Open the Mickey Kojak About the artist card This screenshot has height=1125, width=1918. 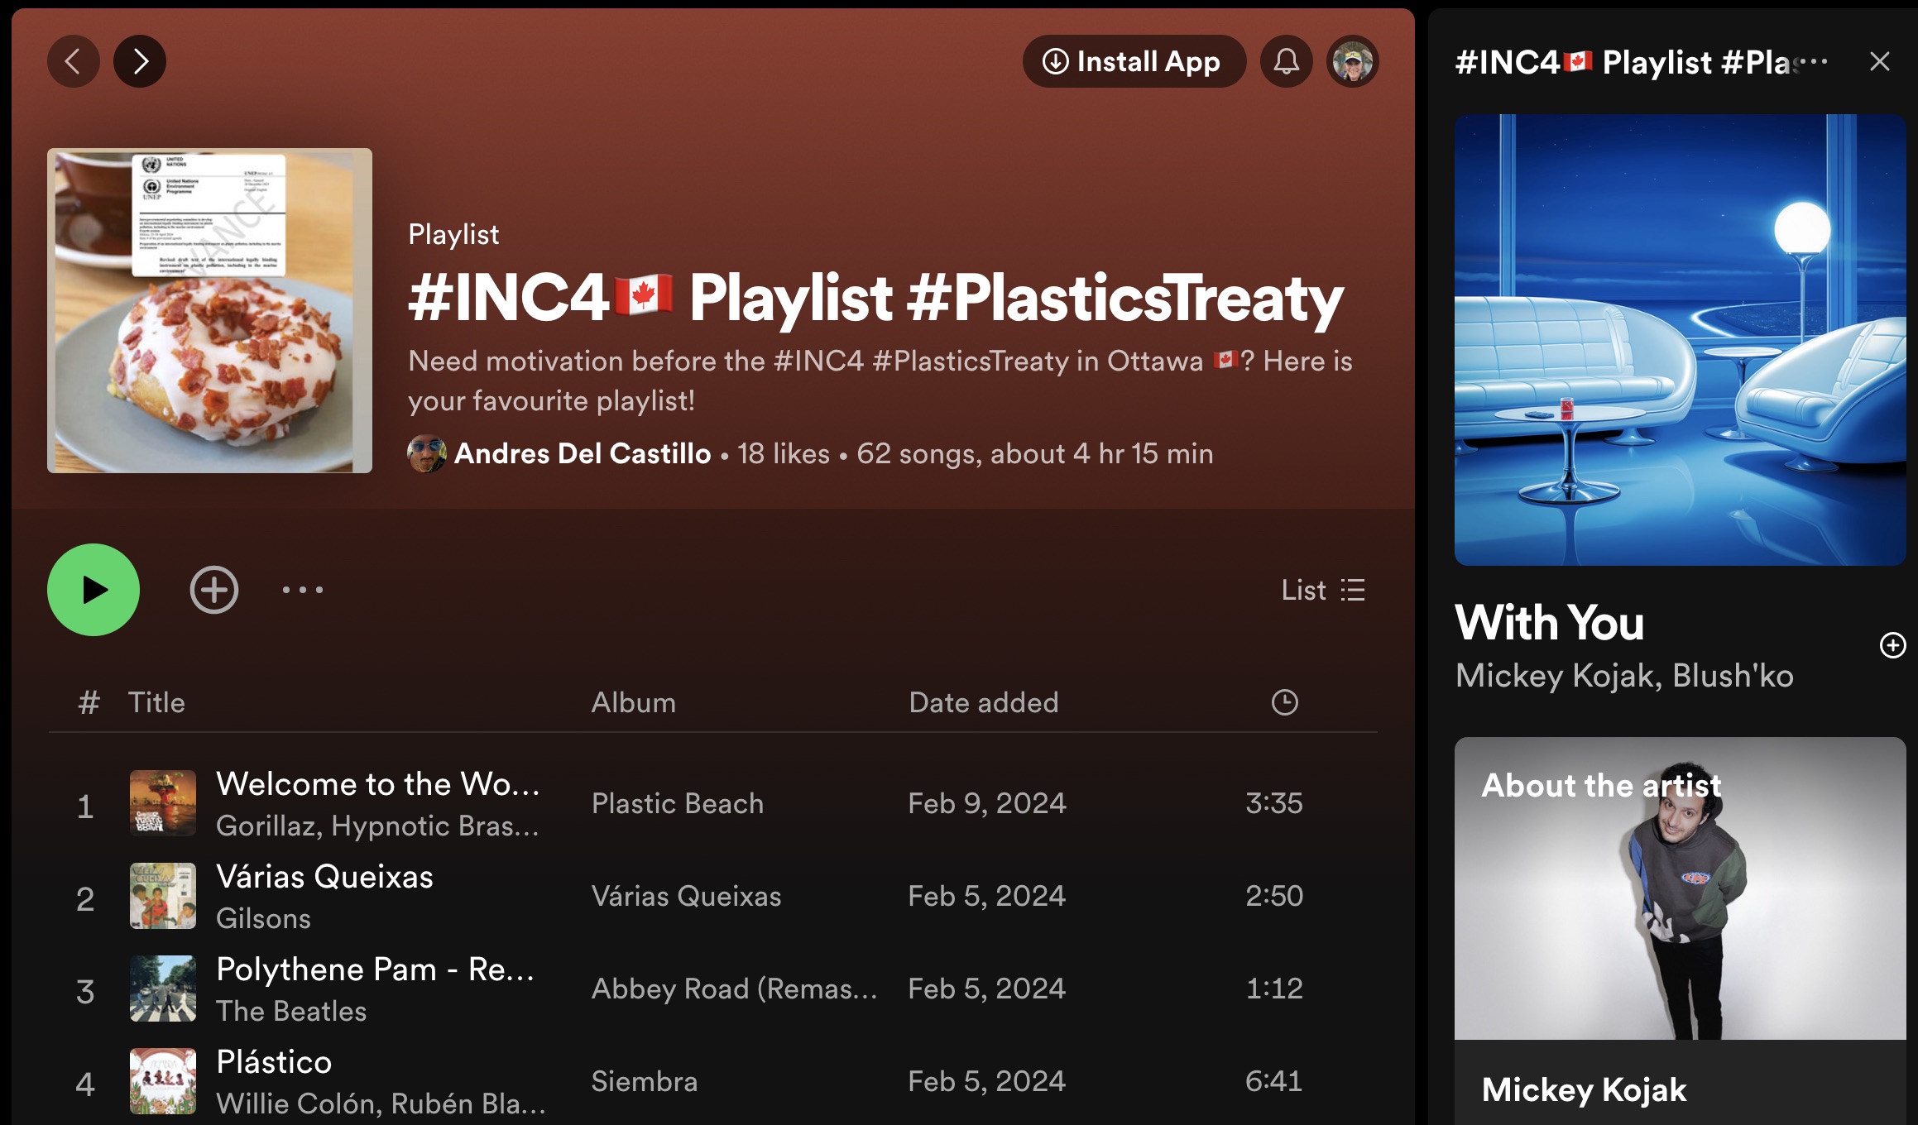[1680, 926]
